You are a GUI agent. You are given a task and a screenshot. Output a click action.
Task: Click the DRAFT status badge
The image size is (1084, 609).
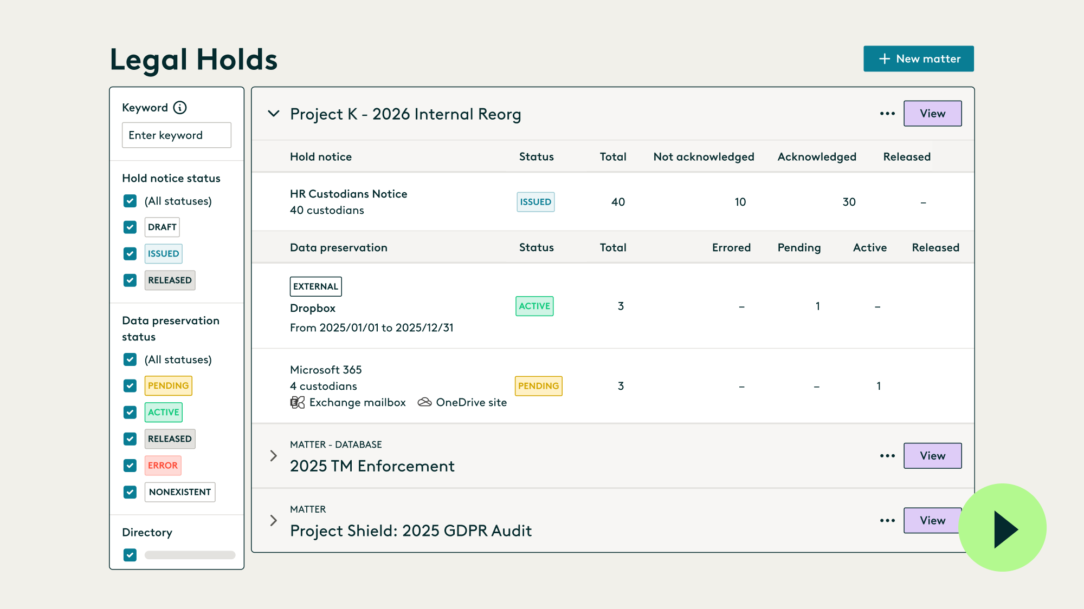click(x=162, y=227)
